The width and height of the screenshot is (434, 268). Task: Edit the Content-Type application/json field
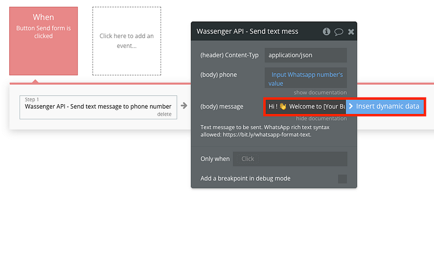coord(306,55)
